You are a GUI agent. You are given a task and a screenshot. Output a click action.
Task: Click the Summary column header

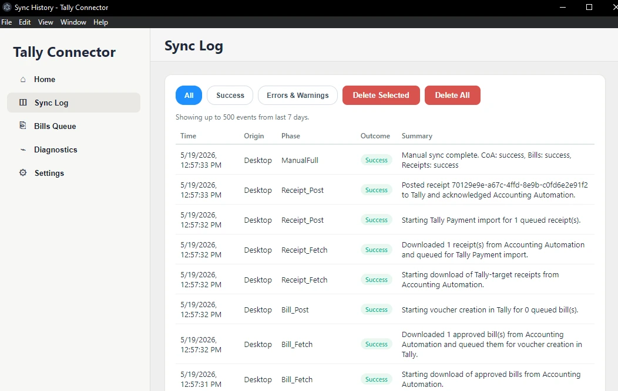coord(417,136)
